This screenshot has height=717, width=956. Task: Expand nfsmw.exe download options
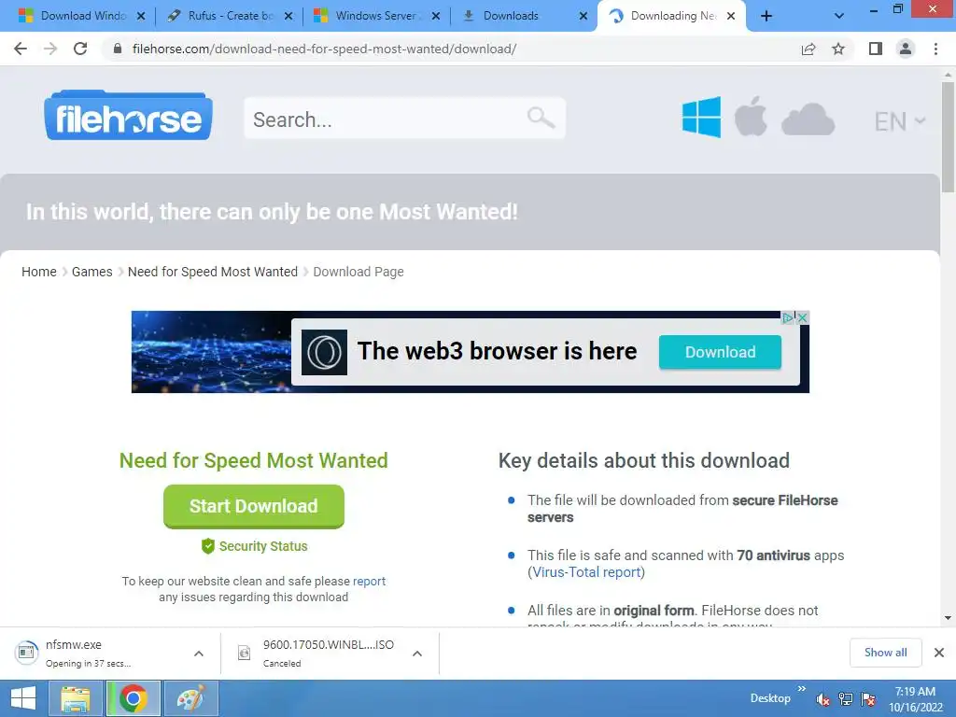tap(199, 654)
